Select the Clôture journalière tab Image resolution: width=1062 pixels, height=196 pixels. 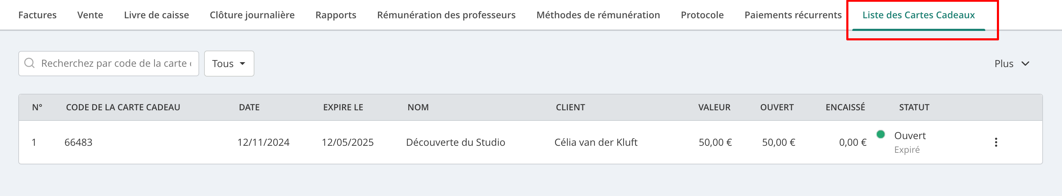point(252,15)
